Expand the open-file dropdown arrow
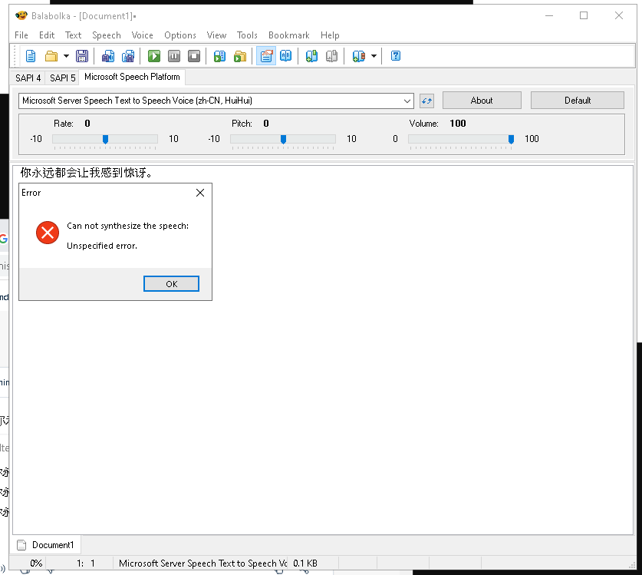The image size is (642, 575). (66, 56)
